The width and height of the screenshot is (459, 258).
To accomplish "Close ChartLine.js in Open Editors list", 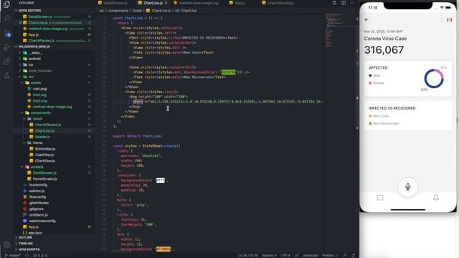I will [20, 22].
